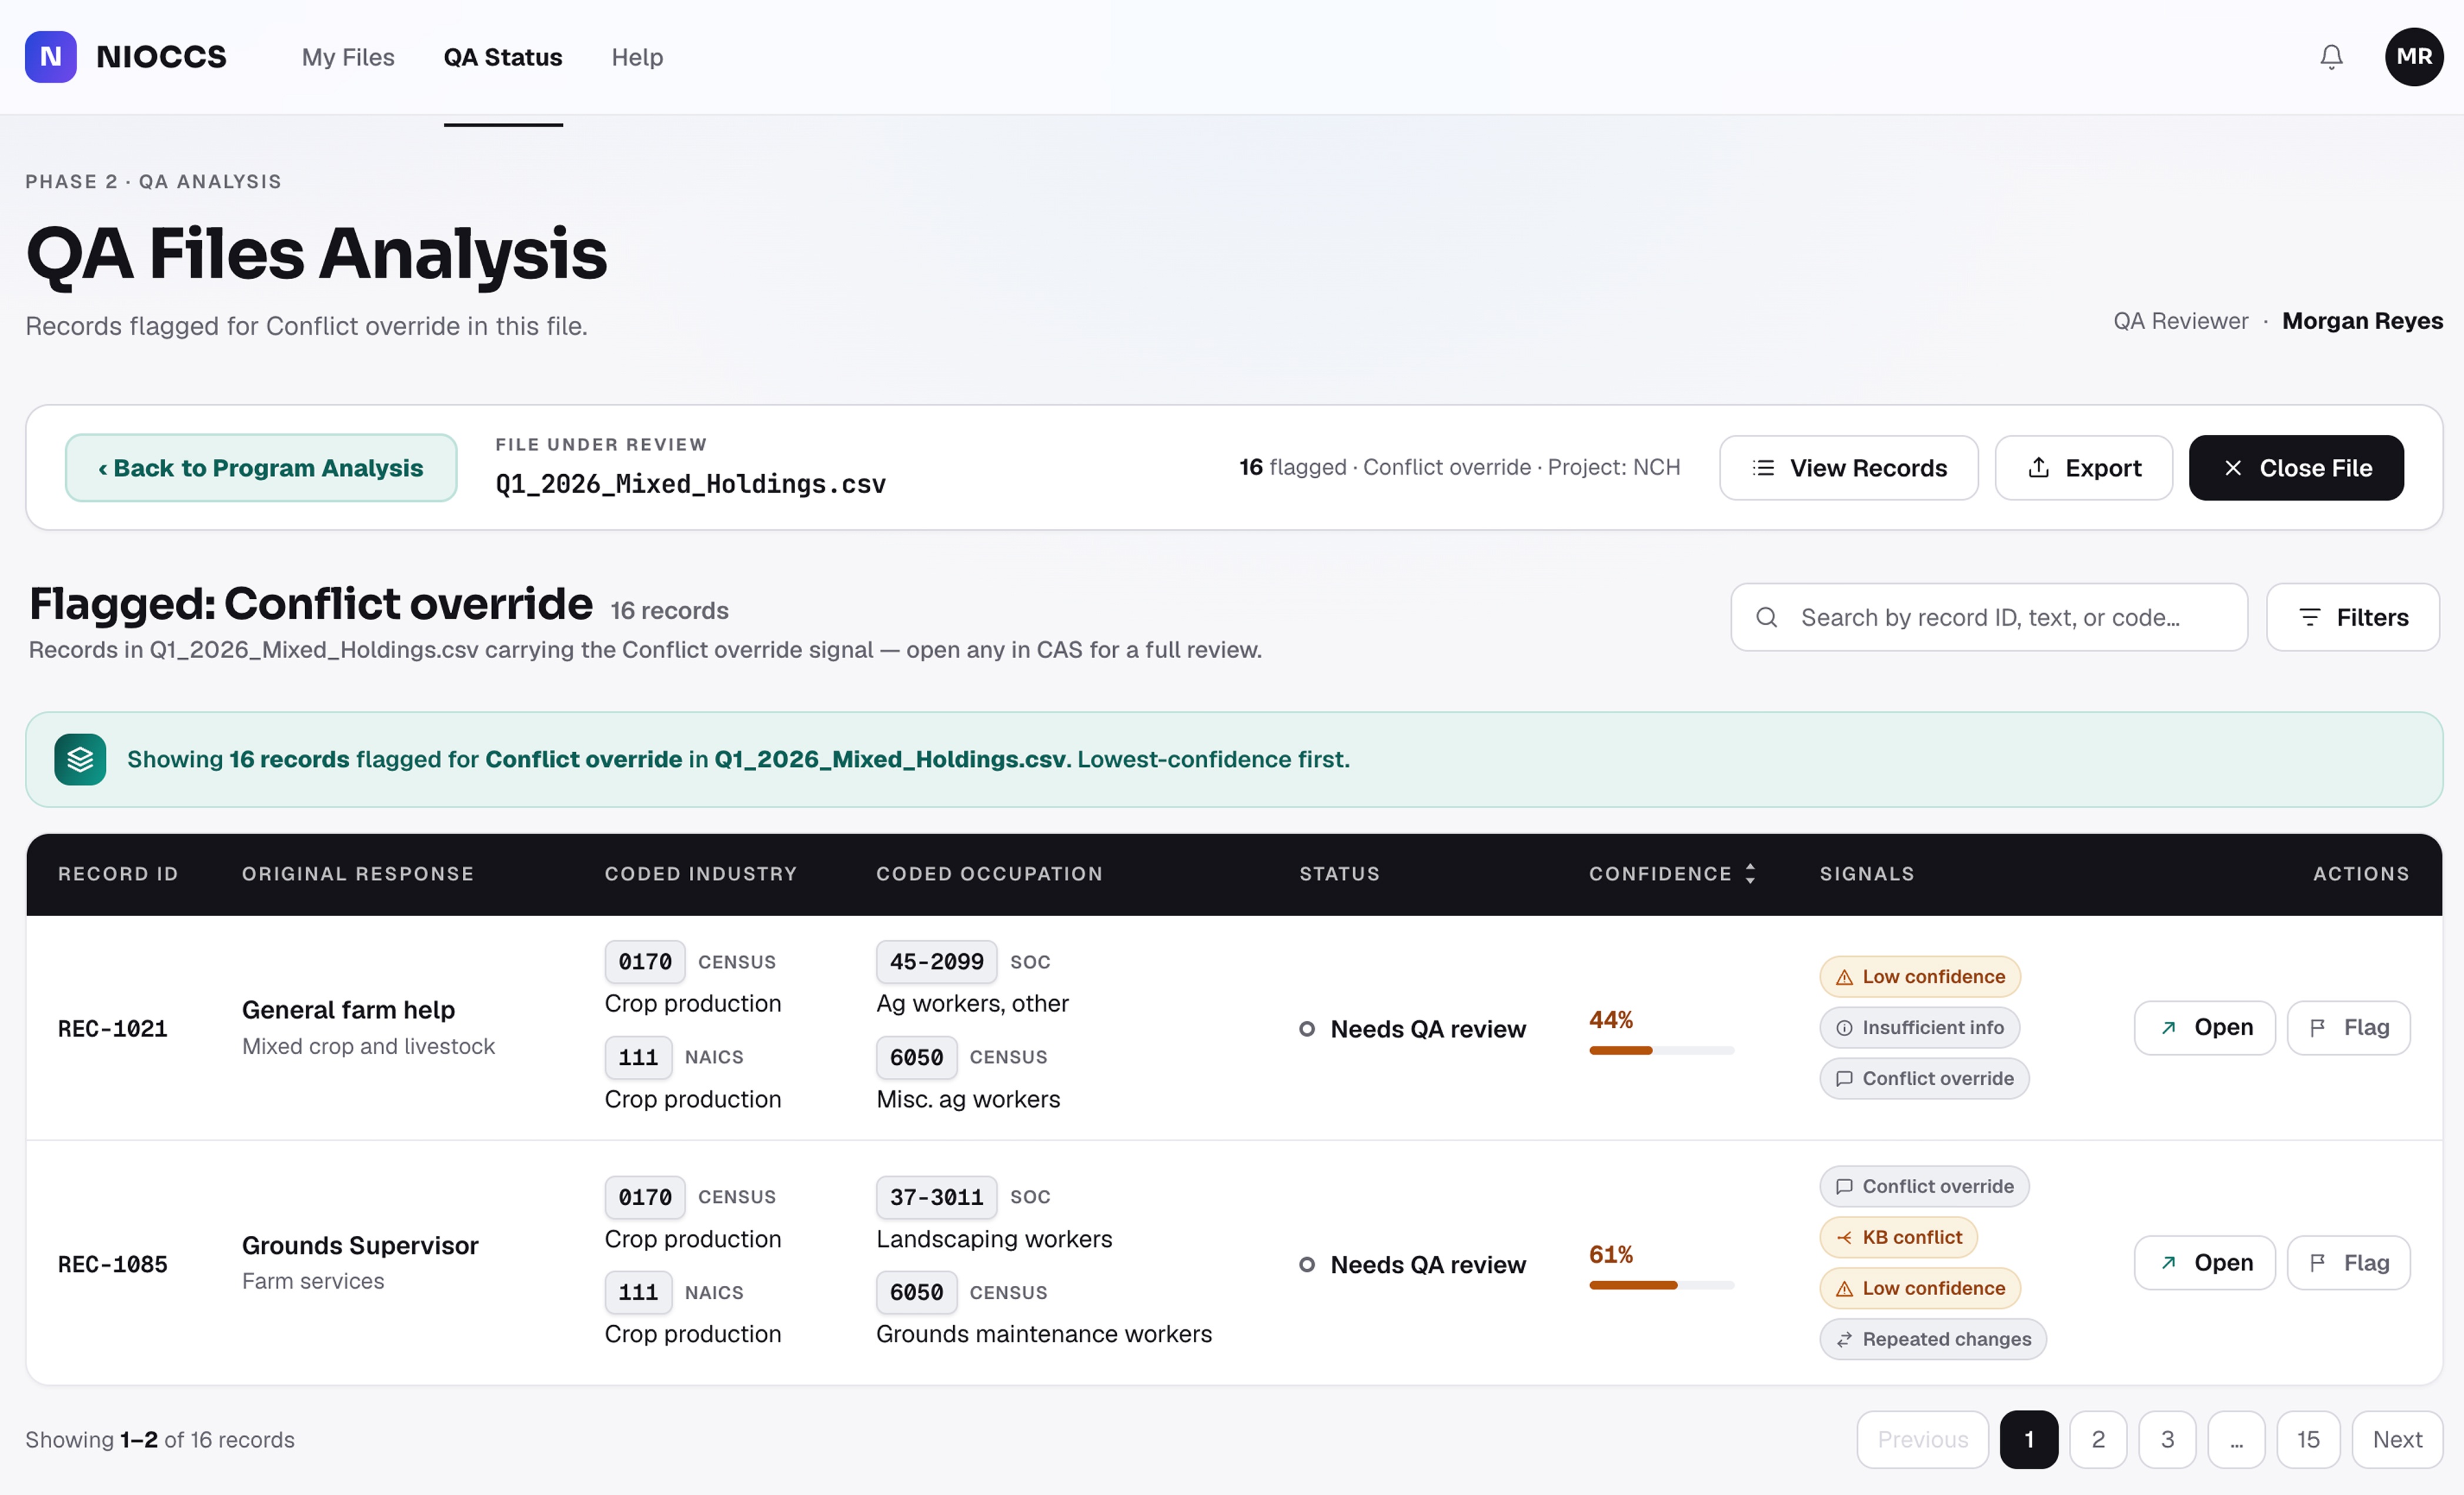The height and width of the screenshot is (1495, 2464).
Task: Click the magnifier icon in the search box
Action: (x=1766, y=618)
